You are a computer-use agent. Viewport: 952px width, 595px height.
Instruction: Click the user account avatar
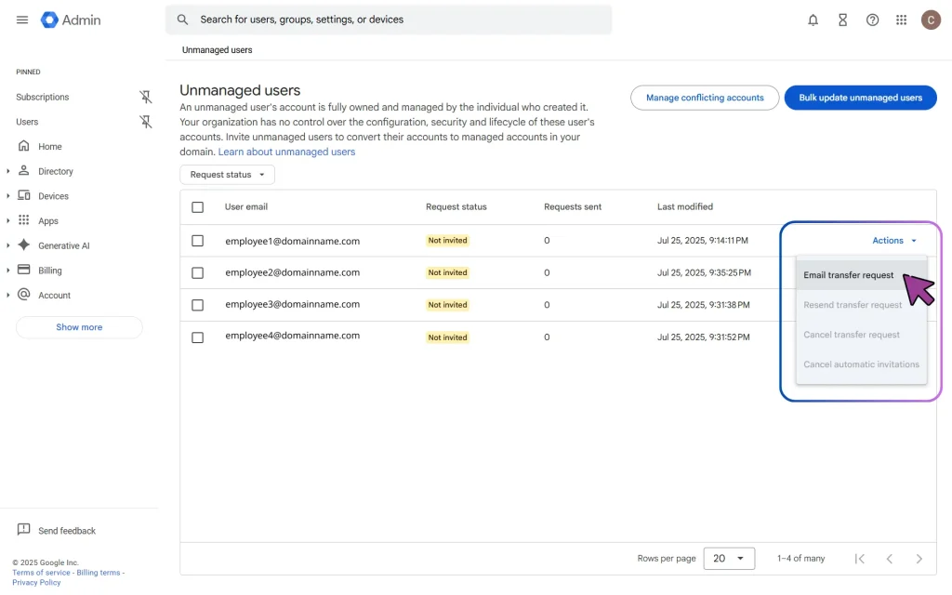(x=931, y=20)
